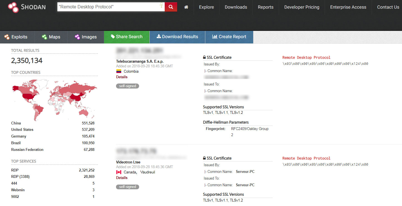Viewport: 402px width, 206px height.
Task: Click self-signed tag under Videotron result
Action: tap(127, 187)
